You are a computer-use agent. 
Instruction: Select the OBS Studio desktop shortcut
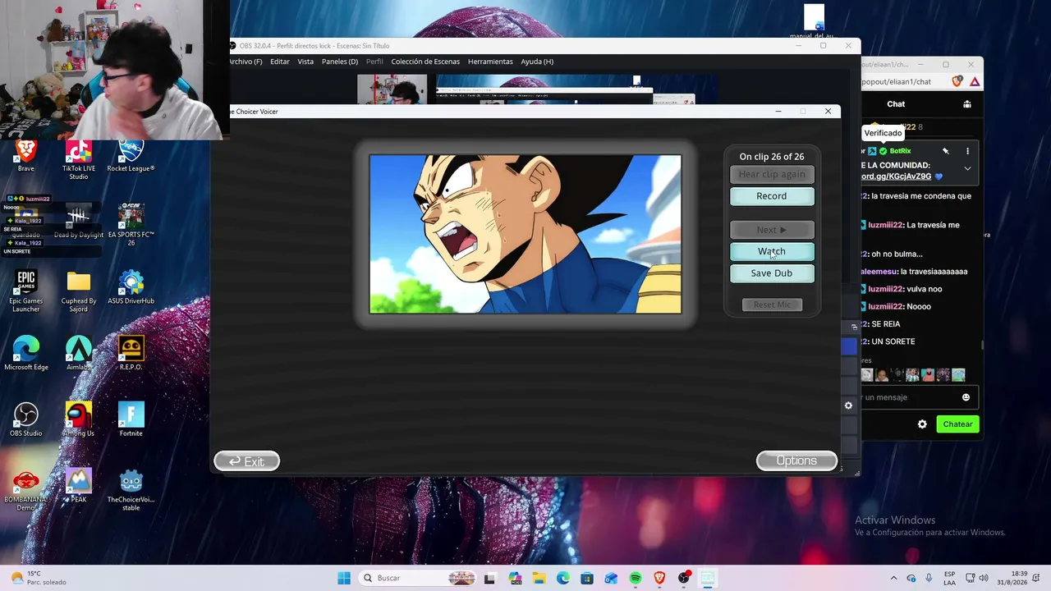tap(26, 420)
